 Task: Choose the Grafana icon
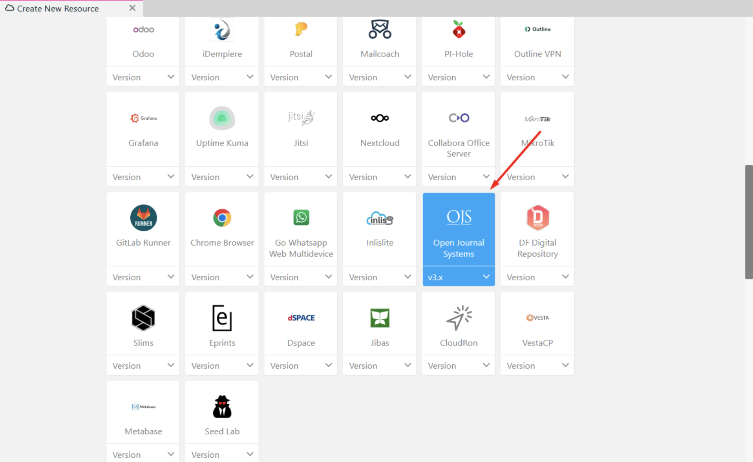[x=143, y=118]
